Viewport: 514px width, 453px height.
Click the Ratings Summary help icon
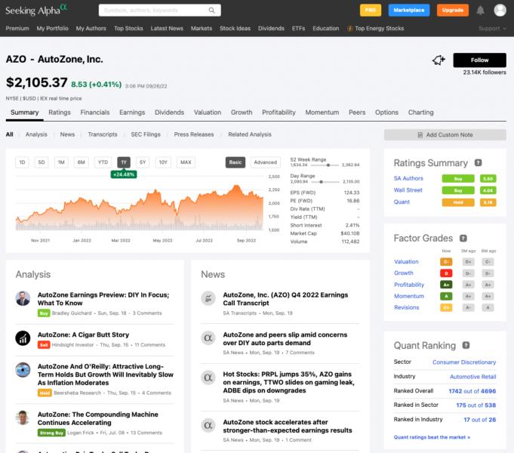[479, 162]
